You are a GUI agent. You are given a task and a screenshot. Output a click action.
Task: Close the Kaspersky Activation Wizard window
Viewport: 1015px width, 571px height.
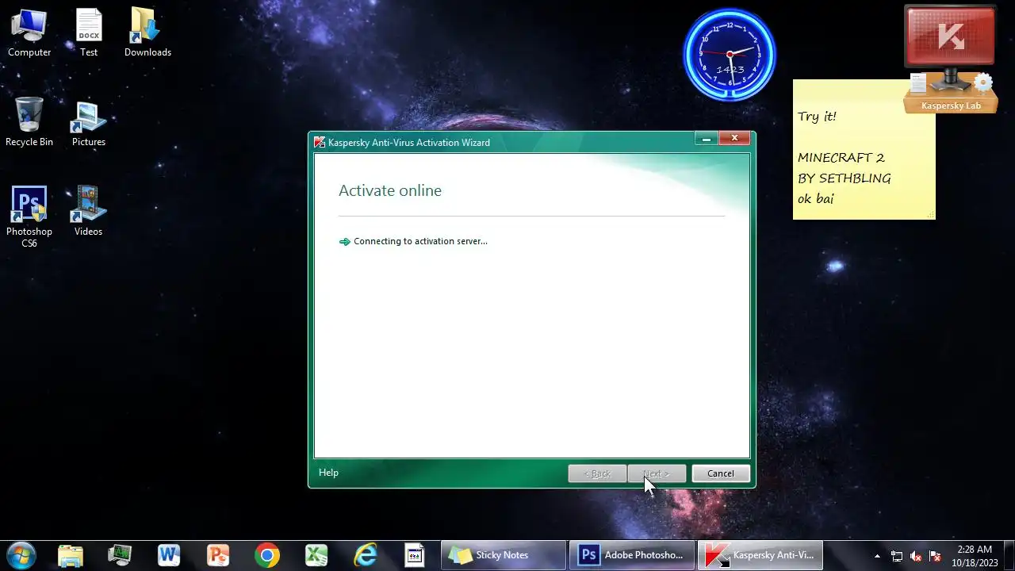click(734, 139)
